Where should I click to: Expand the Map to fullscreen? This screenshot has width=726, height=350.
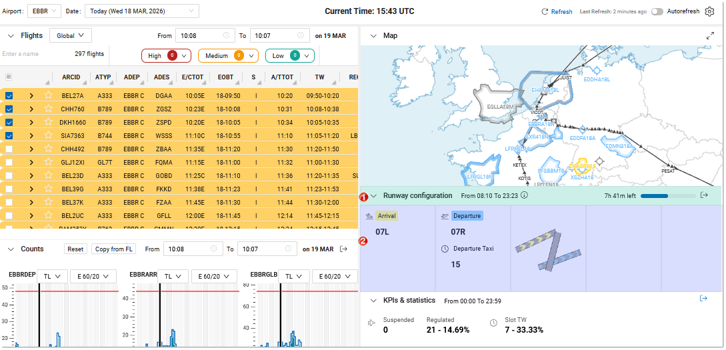[x=710, y=35]
